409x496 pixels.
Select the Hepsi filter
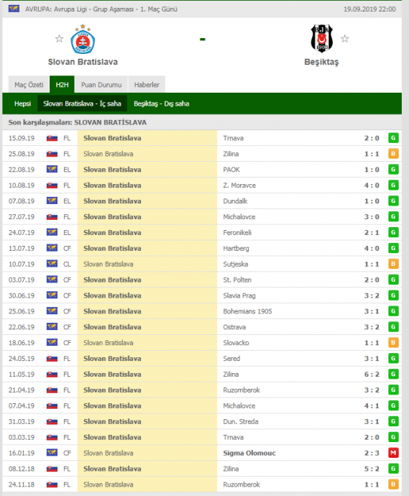click(22, 104)
